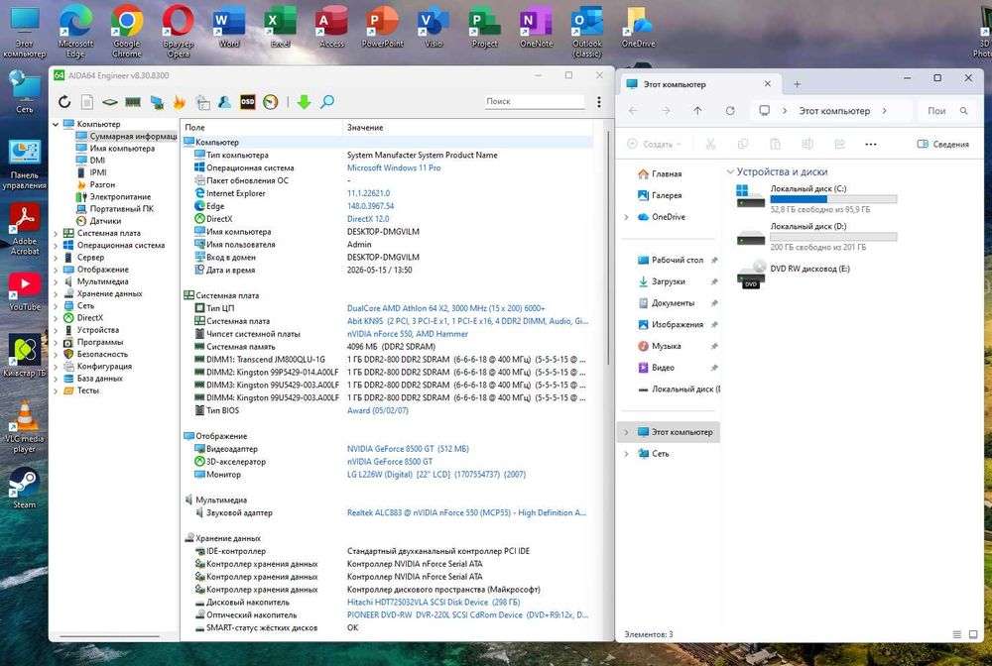
Task: Click the Copy icon in Explorer toolbar
Action: point(743,144)
